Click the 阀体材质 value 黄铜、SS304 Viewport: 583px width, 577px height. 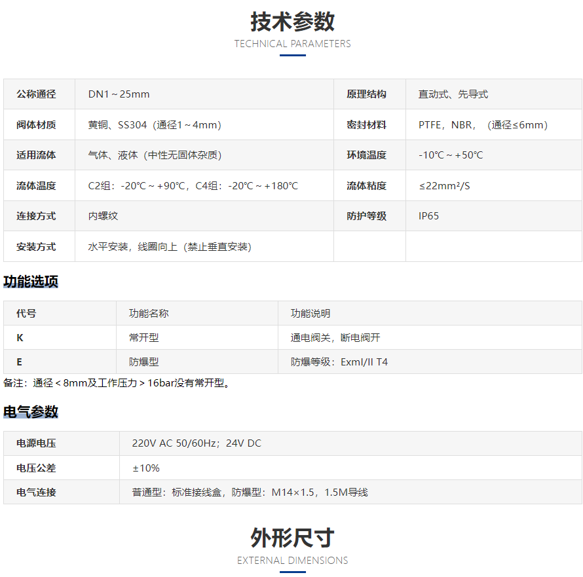pos(155,125)
